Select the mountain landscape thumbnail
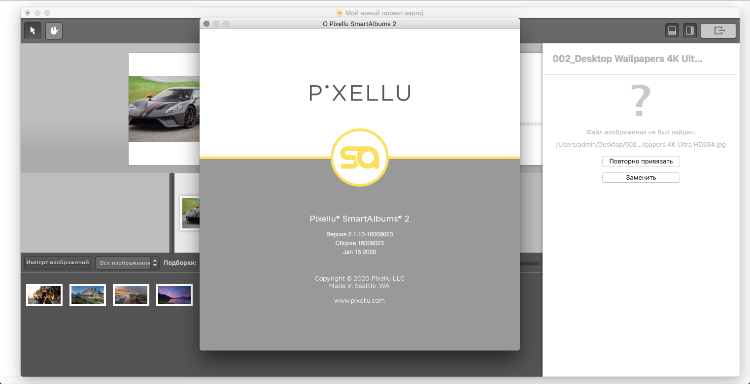The height and width of the screenshot is (384, 750). click(x=88, y=295)
